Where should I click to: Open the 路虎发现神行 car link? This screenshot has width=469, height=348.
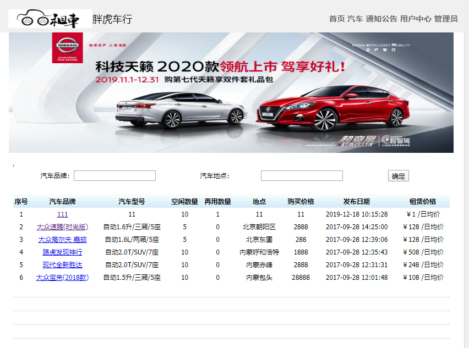(63, 252)
